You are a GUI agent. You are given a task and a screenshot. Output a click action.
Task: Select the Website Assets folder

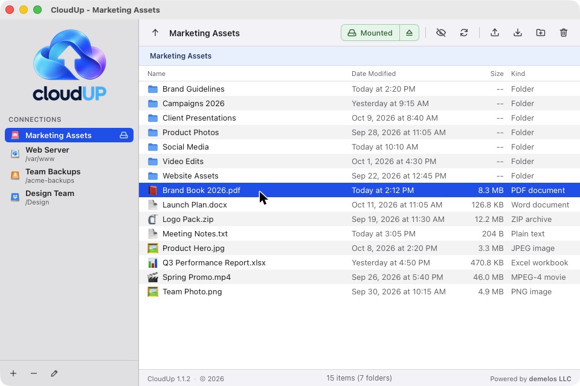click(x=359, y=176)
